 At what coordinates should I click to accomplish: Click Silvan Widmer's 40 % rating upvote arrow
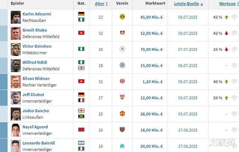click(x=226, y=82)
